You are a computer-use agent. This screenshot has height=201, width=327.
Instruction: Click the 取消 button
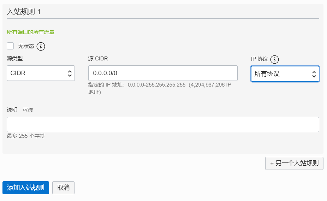[x=64, y=188]
